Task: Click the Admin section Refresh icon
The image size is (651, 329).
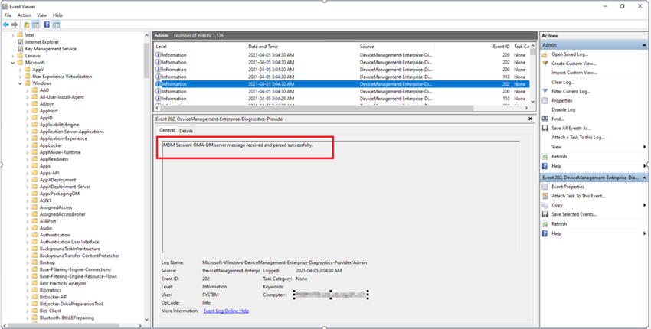Action: point(545,156)
